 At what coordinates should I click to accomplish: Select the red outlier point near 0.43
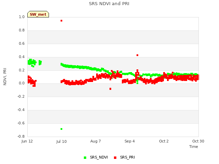click(x=137, y=55)
